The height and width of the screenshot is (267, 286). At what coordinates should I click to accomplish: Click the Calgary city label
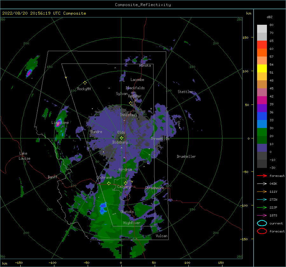click(124, 187)
